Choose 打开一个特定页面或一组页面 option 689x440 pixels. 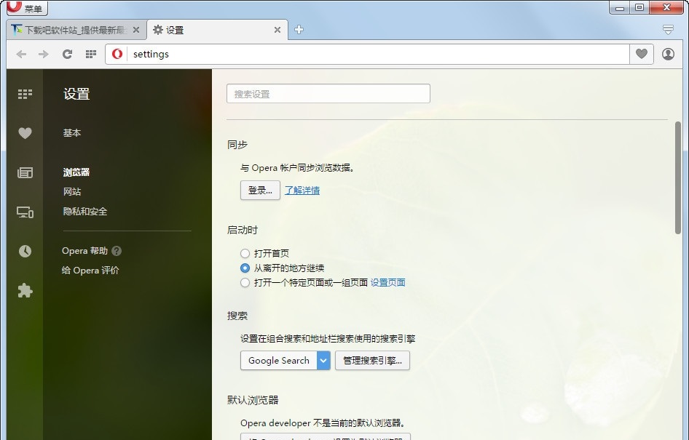245,282
